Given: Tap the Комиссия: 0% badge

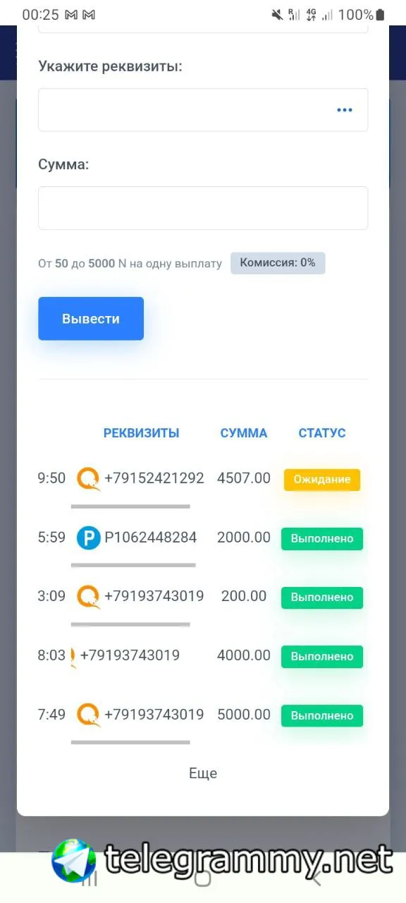Looking at the screenshot, I should (278, 263).
